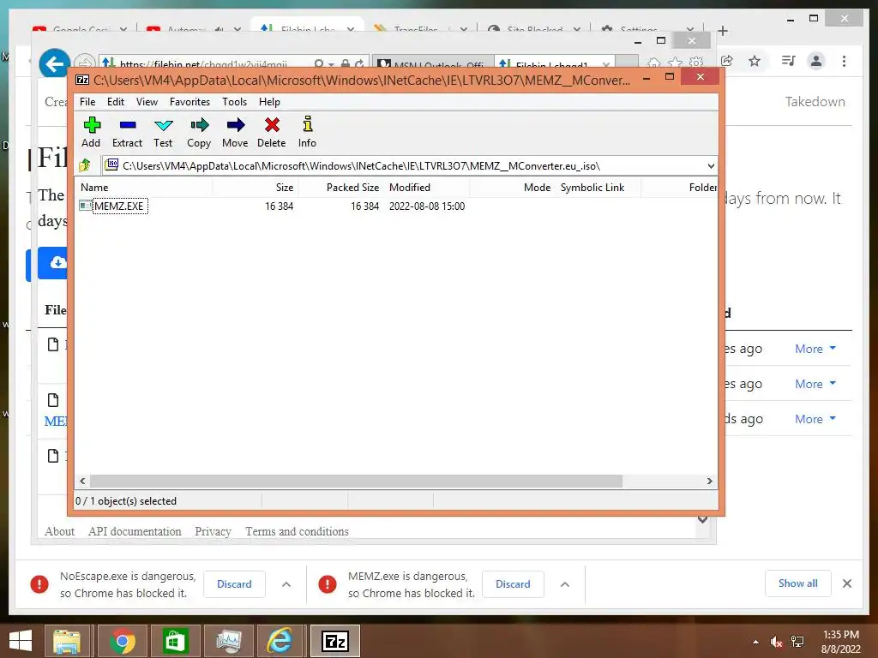Click the muted volume tray icon
The width and height of the screenshot is (878, 658).
coord(776,643)
